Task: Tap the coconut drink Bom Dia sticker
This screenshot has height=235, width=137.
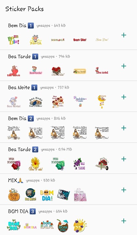Action: (63, 226)
